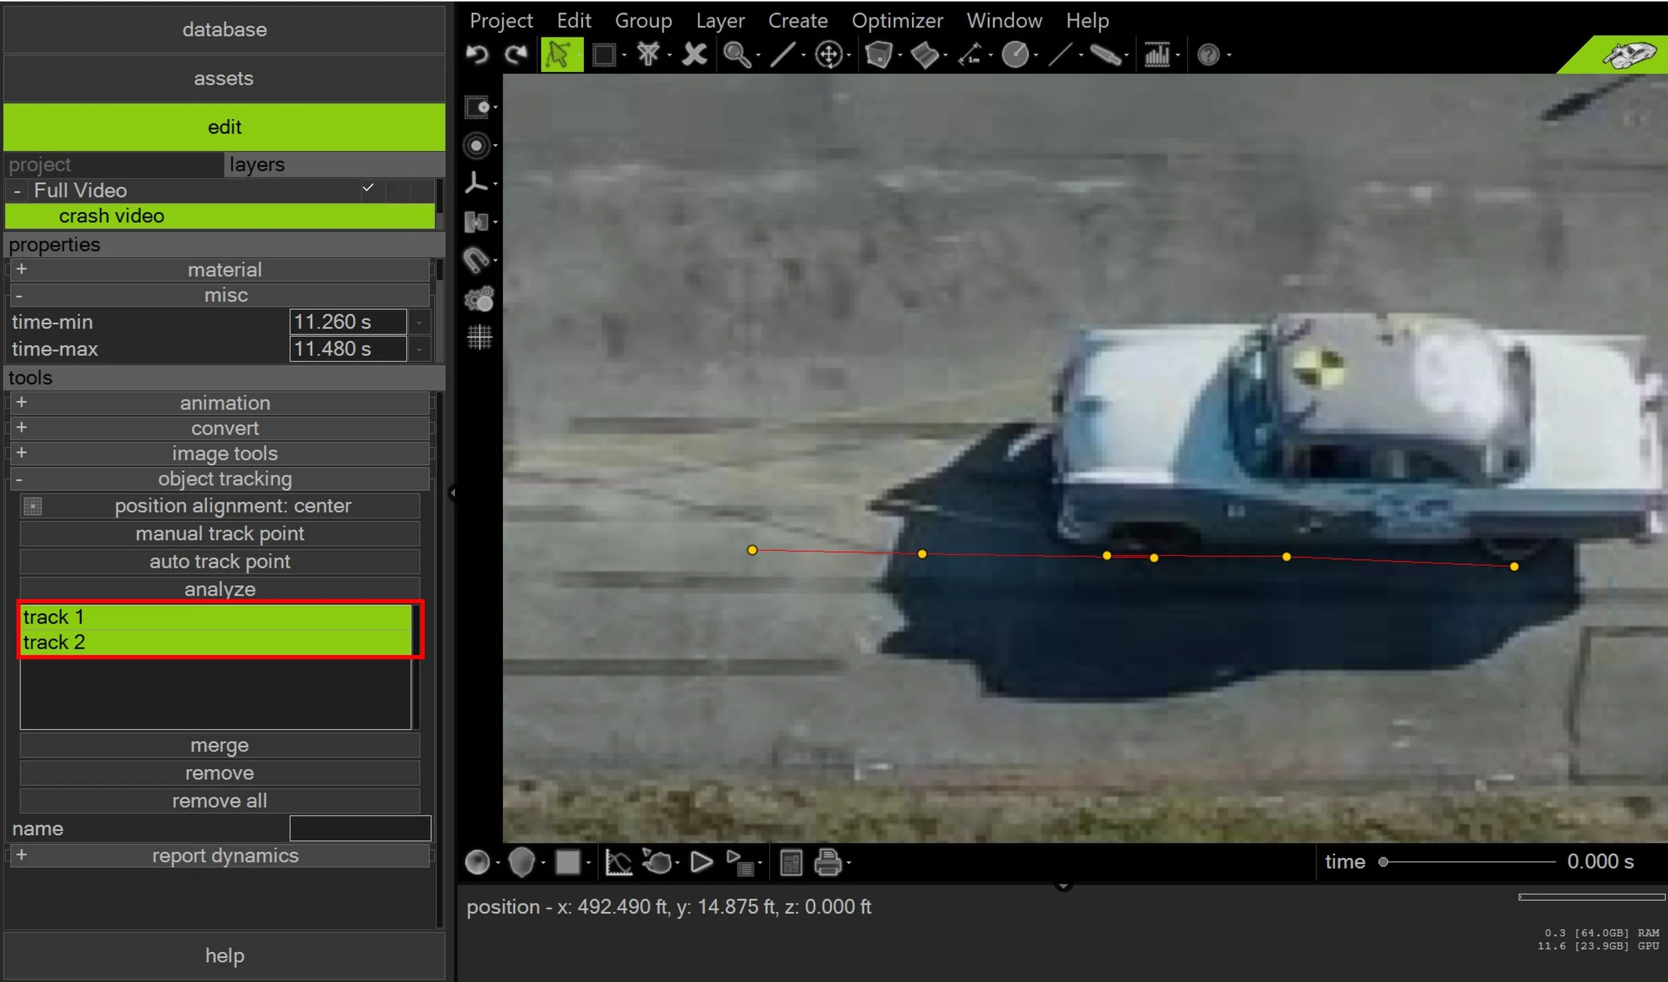Switch to the layers tab
This screenshot has width=1668, height=982.
click(x=257, y=164)
